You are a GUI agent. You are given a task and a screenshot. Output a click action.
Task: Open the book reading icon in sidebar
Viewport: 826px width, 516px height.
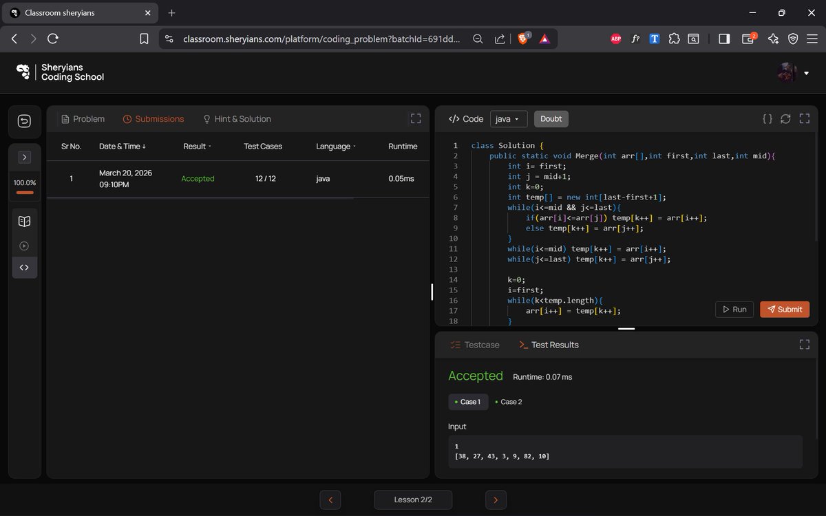(x=25, y=222)
